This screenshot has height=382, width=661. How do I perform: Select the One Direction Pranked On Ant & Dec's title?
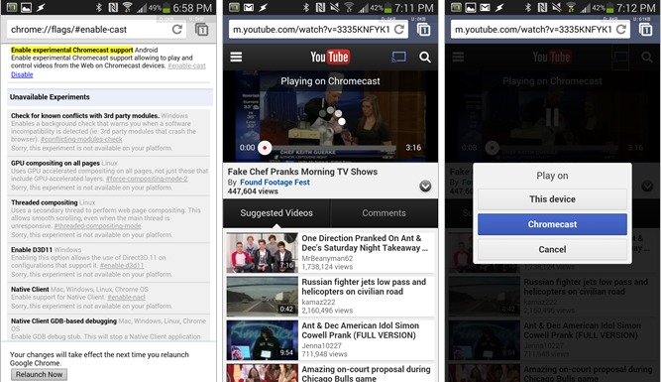365,243
